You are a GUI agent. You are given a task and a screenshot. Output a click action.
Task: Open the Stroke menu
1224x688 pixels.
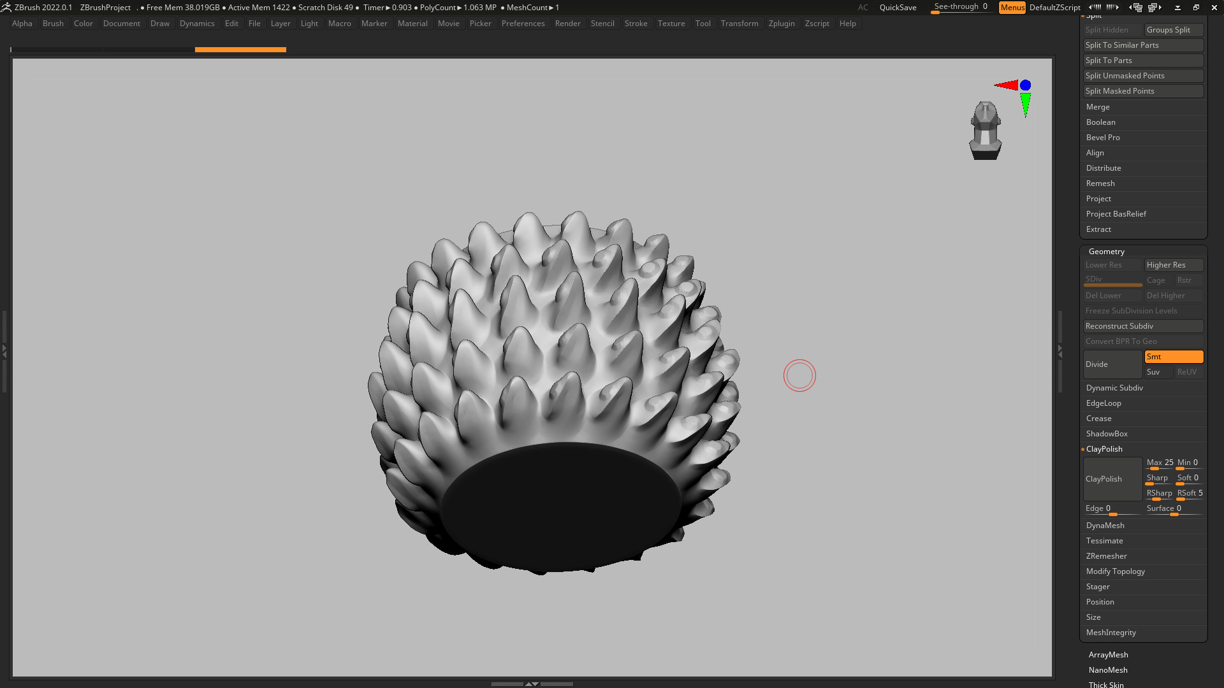[636, 24]
